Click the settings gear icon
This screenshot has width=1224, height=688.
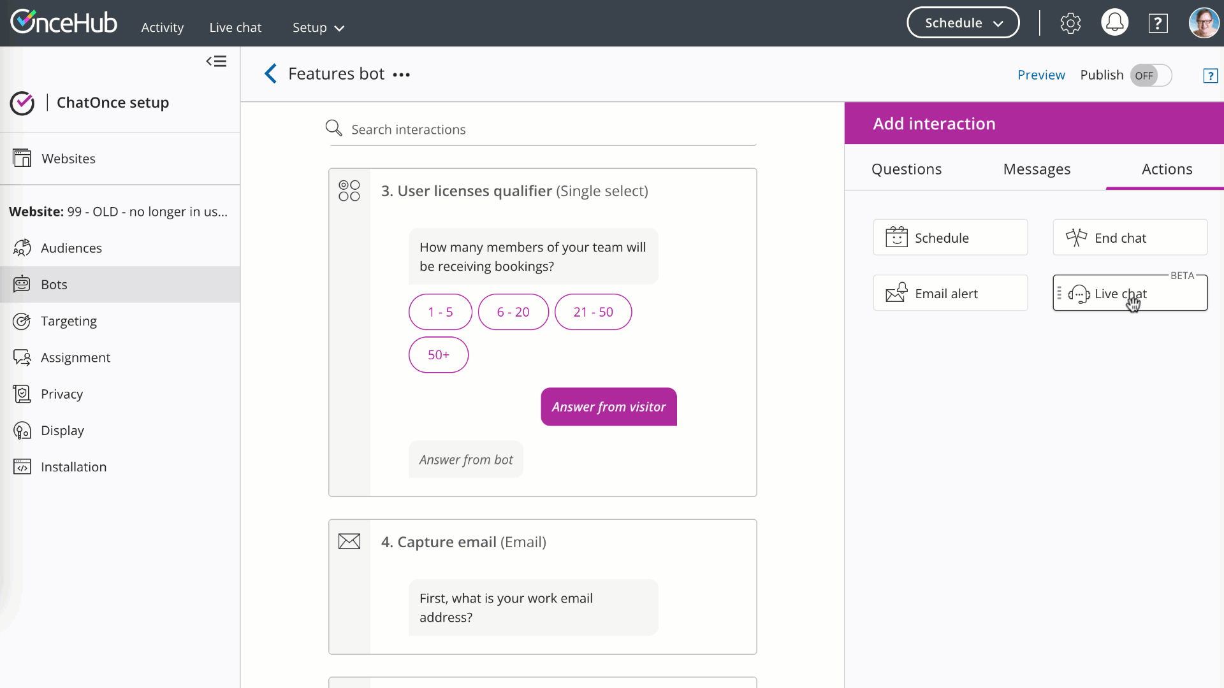tap(1070, 24)
